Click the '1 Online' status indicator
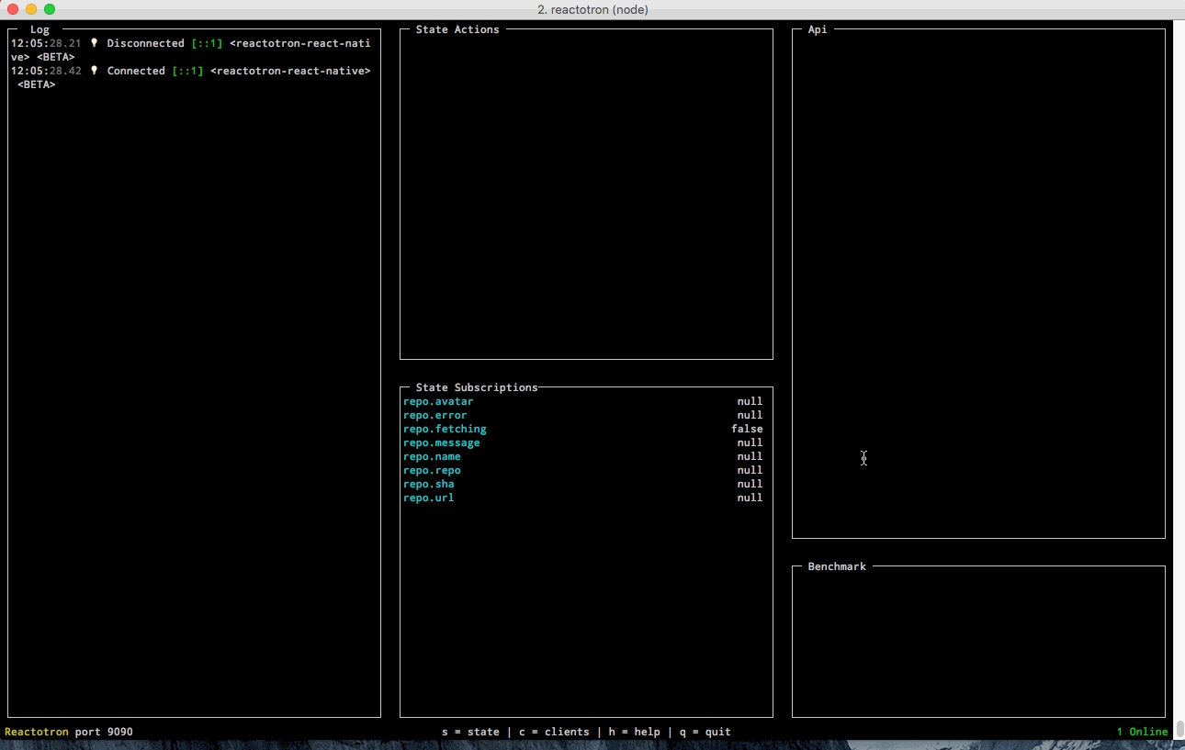Viewport: 1185px width, 750px height. (1142, 732)
